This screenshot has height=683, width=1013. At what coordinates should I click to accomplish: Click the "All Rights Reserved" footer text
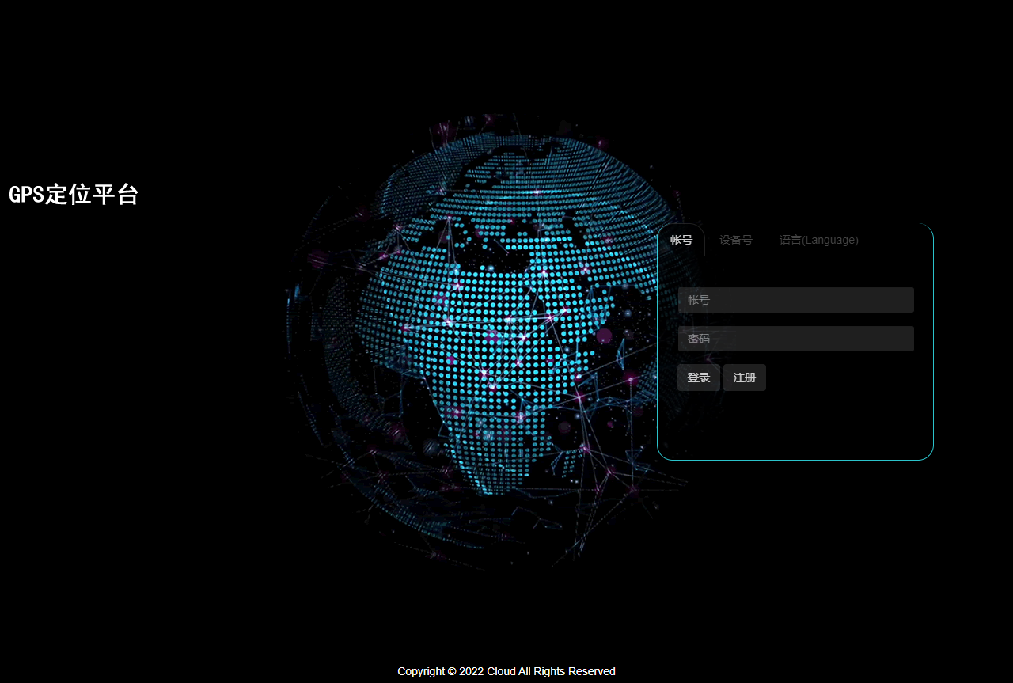tap(567, 671)
